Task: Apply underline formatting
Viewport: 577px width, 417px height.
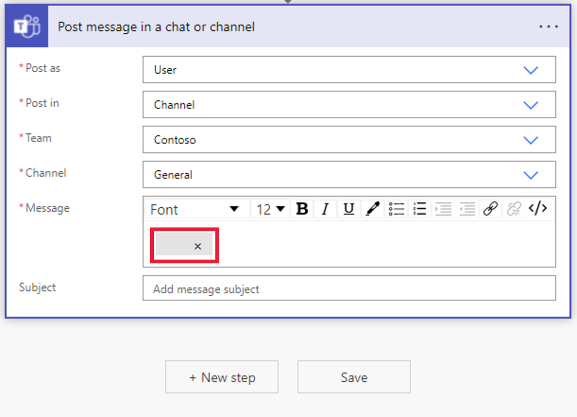Action: 349,209
